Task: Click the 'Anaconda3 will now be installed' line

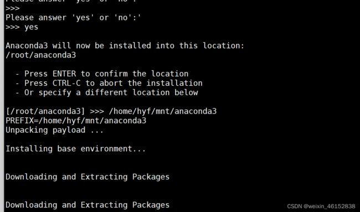Action: pyautogui.click(x=125, y=45)
